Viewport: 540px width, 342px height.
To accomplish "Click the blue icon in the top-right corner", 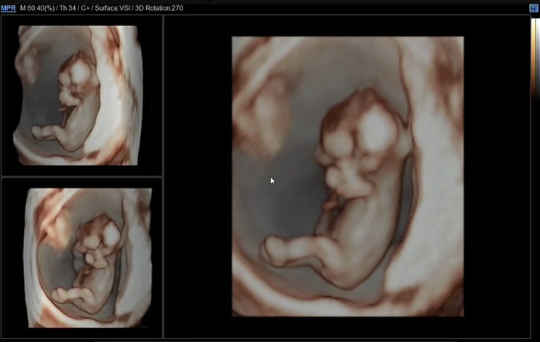I will pos(533,8).
